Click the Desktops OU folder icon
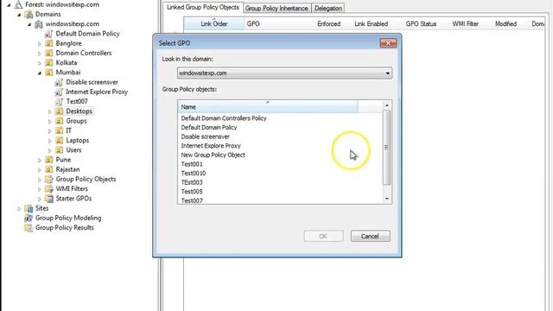The height and width of the screenshot is (311, 553). click(x=60, y=111)
